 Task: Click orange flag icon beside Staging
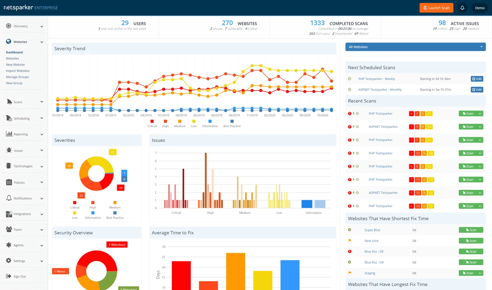[350, 273]
